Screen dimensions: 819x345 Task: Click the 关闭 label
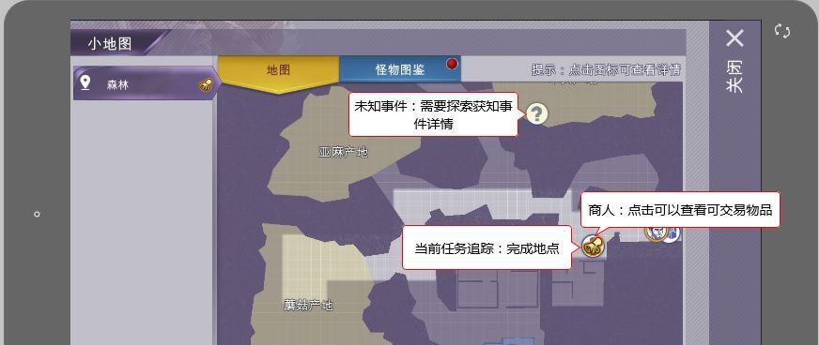tap(734, 77)
